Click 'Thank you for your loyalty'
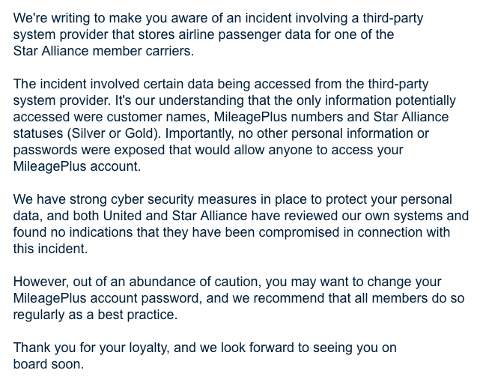 91,348
